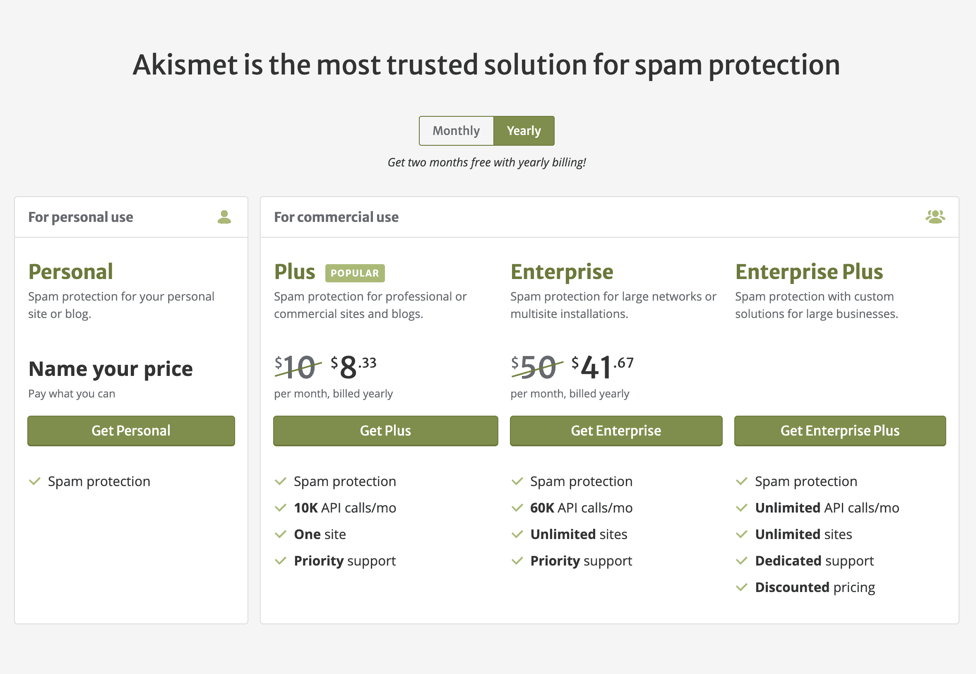Click the struck-through $10 price
Viewport: 976px width, 674px height.
click(298, 367)
